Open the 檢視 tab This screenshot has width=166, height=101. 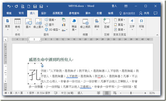pos(110,13)
